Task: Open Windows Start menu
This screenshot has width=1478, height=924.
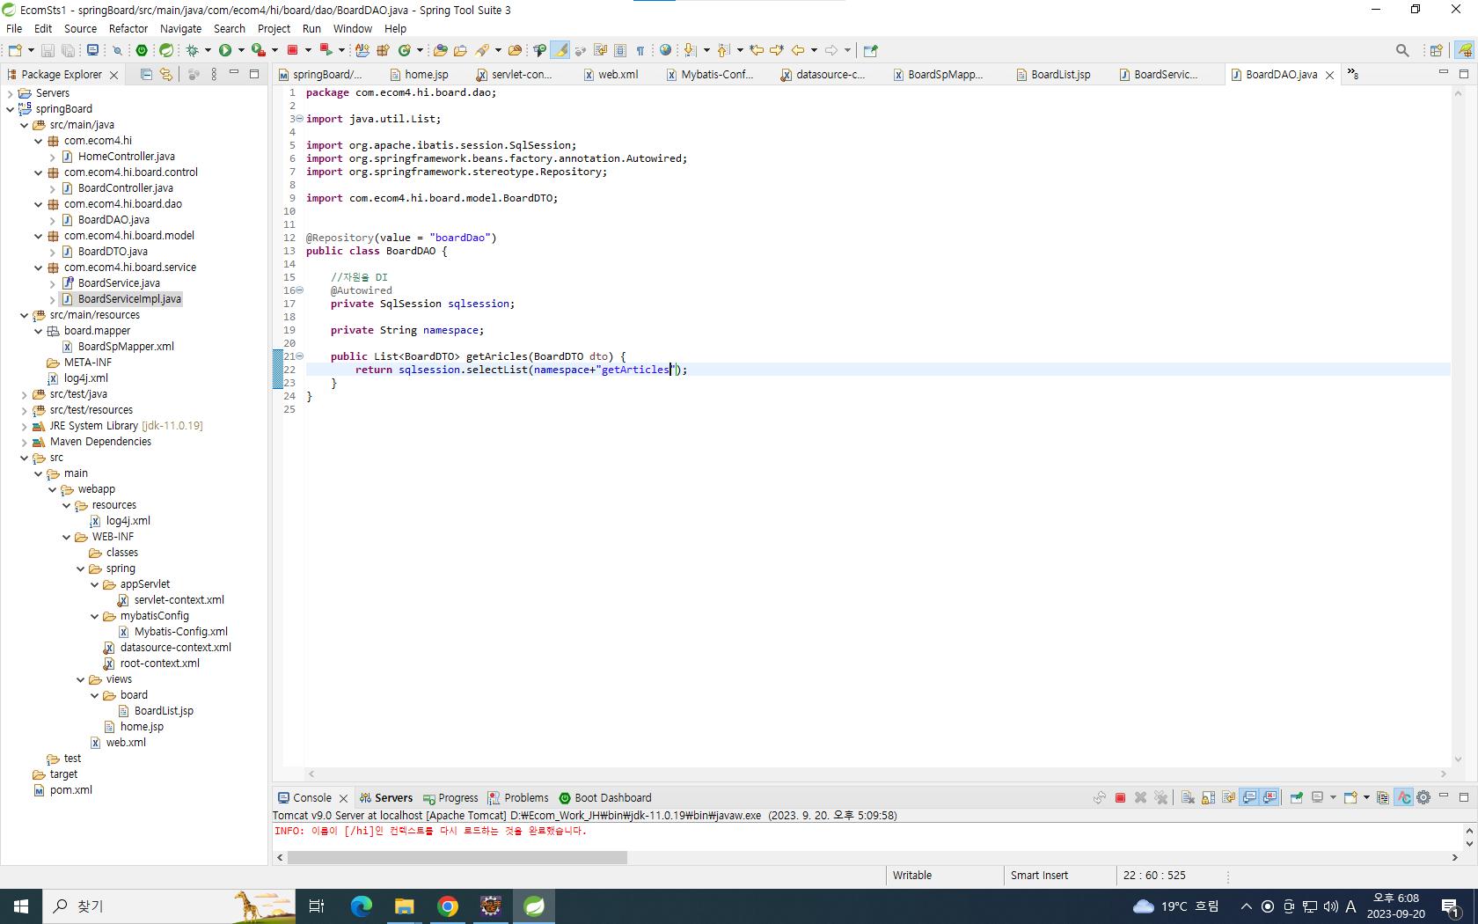Action: point(21,906)
